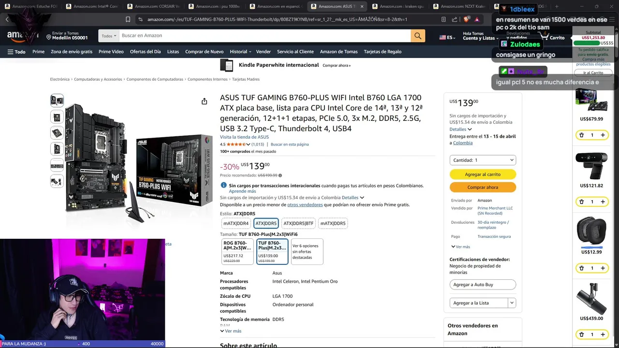Click the orange search magnifier button
This screenshot has width=619, height=348.
(418, 35)
